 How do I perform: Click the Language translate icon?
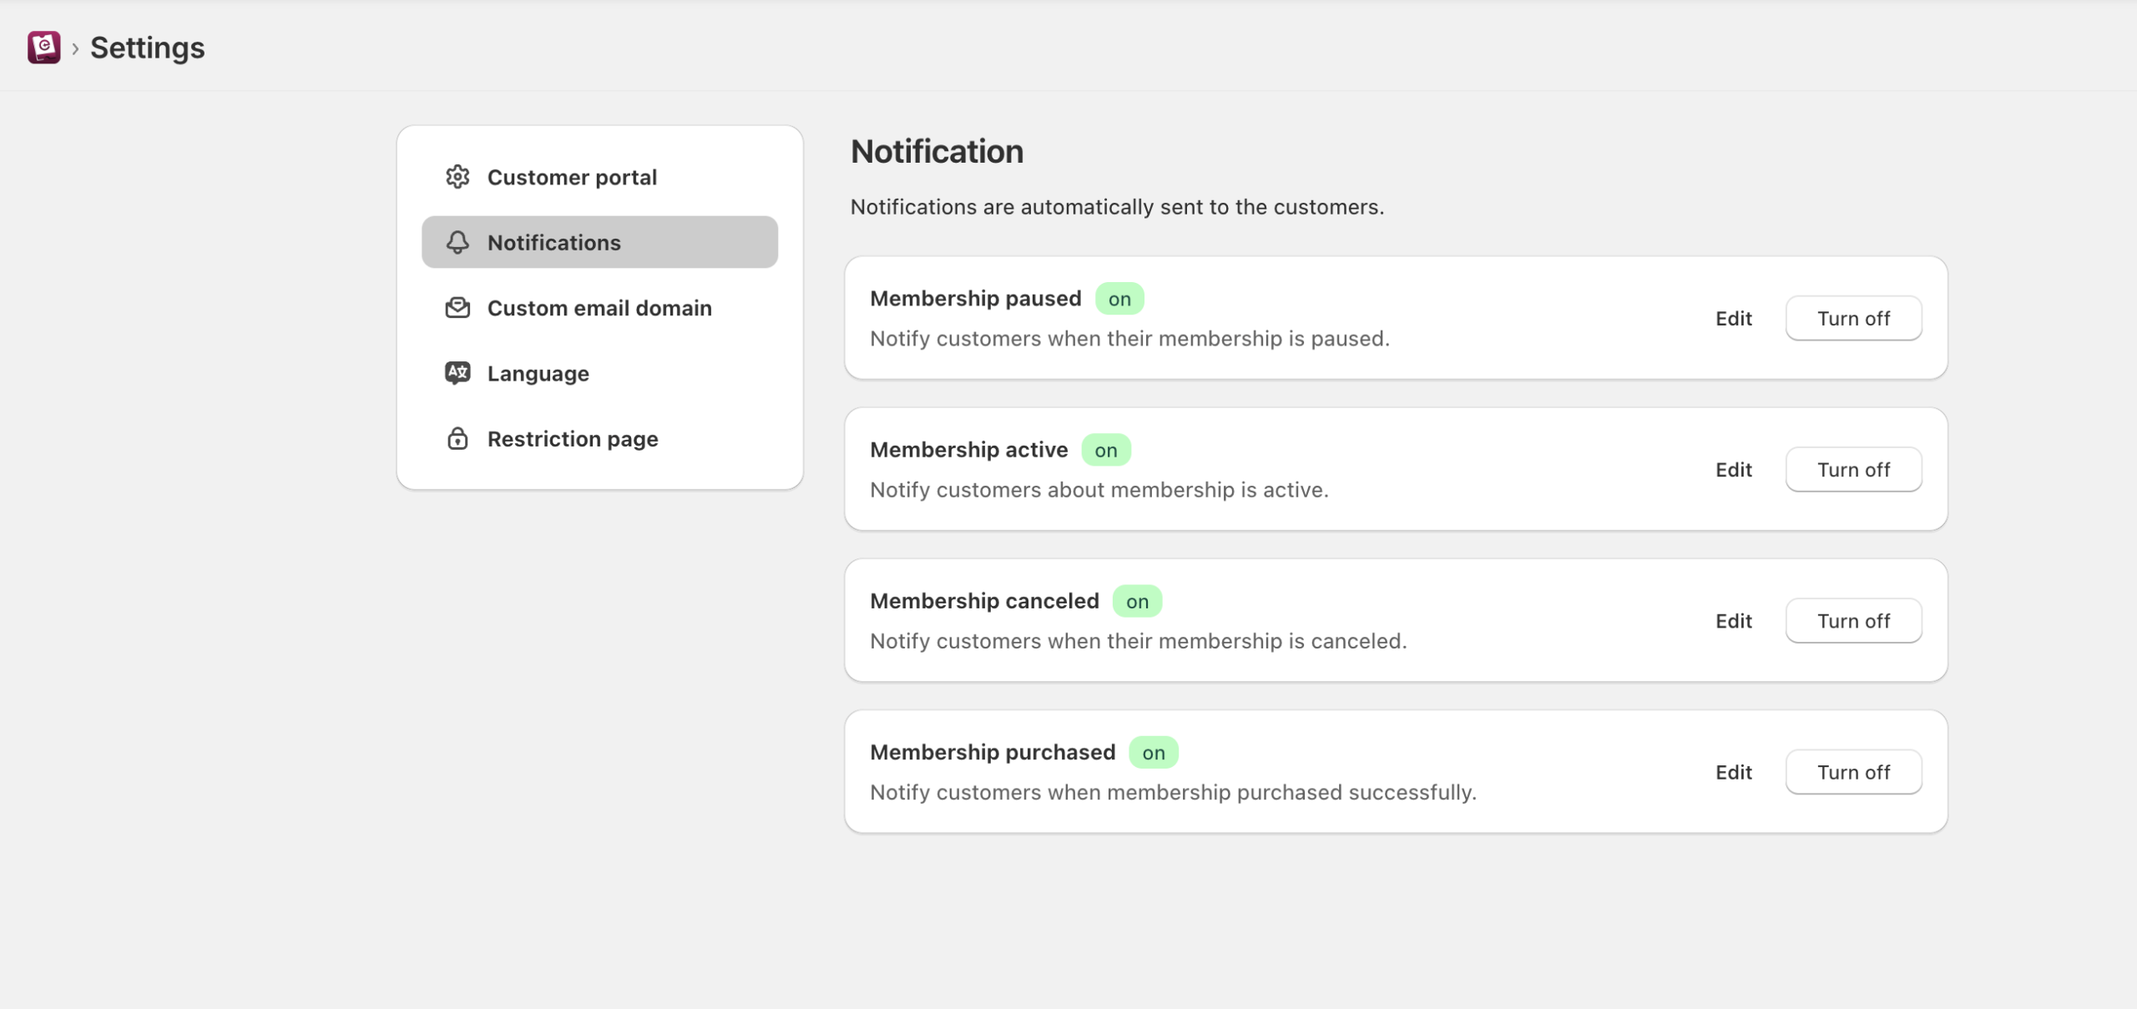tap(457, 373)
